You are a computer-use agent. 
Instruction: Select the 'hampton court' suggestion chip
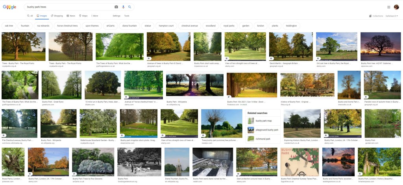click(x=166, y=26)
